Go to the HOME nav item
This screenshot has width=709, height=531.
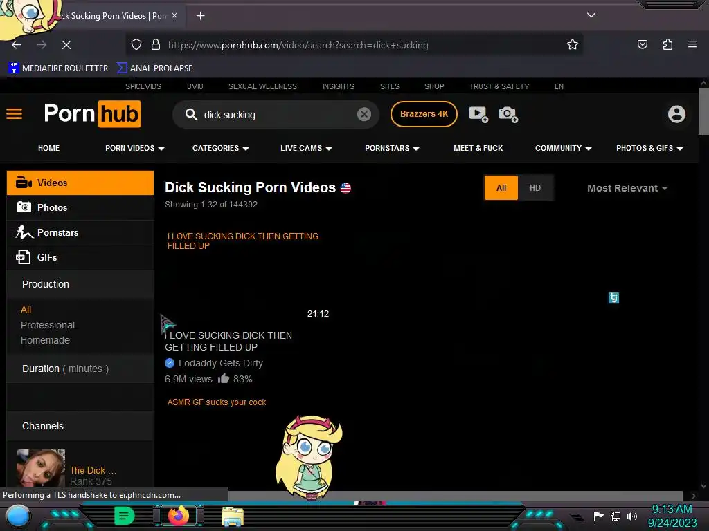click(x=49, y=148)
